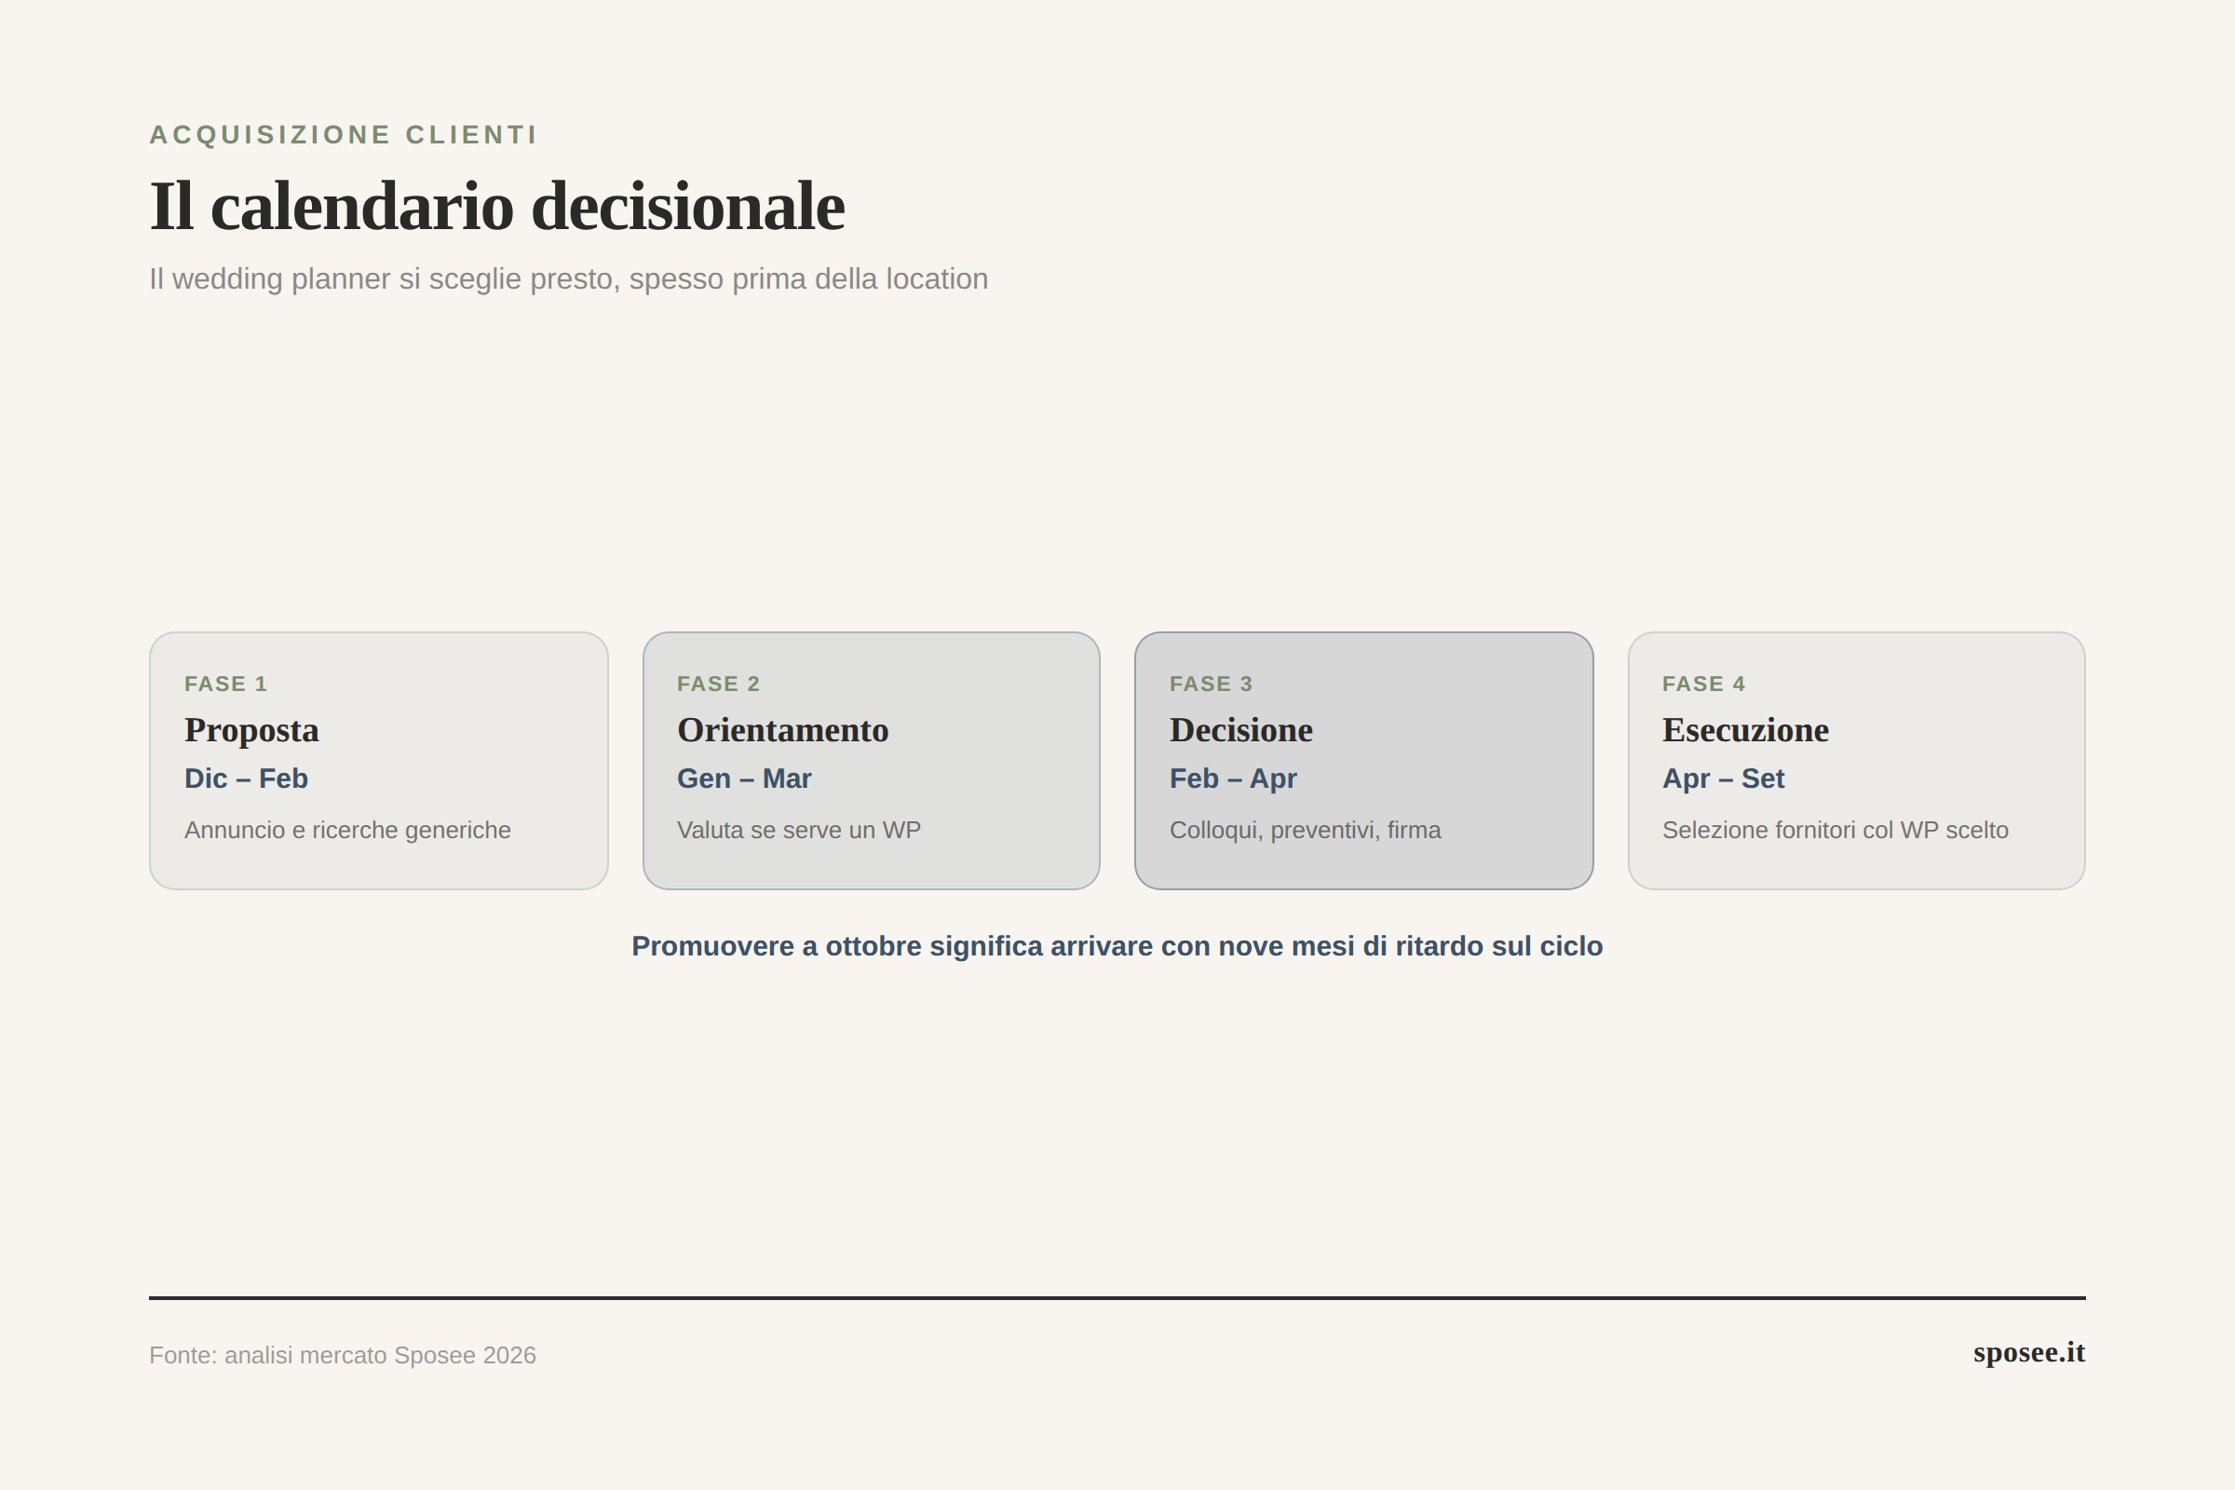
Task: Select the 'Apr – Set' date range
Action: point(1723,779)
